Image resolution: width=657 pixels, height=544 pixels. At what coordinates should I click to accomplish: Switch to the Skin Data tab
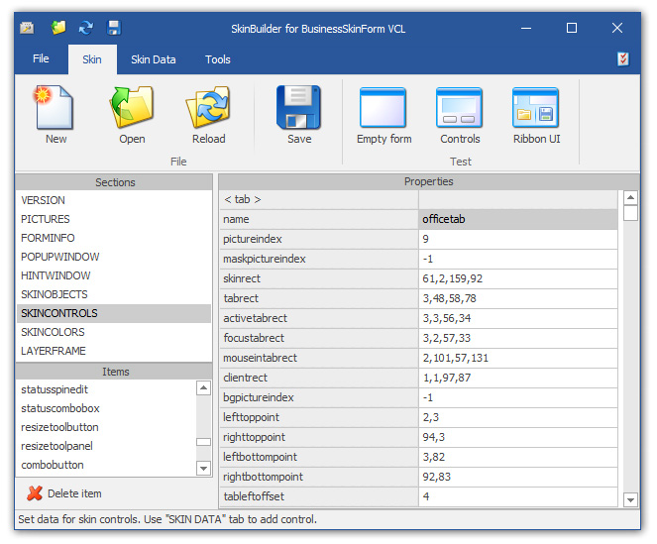(153, 59)
